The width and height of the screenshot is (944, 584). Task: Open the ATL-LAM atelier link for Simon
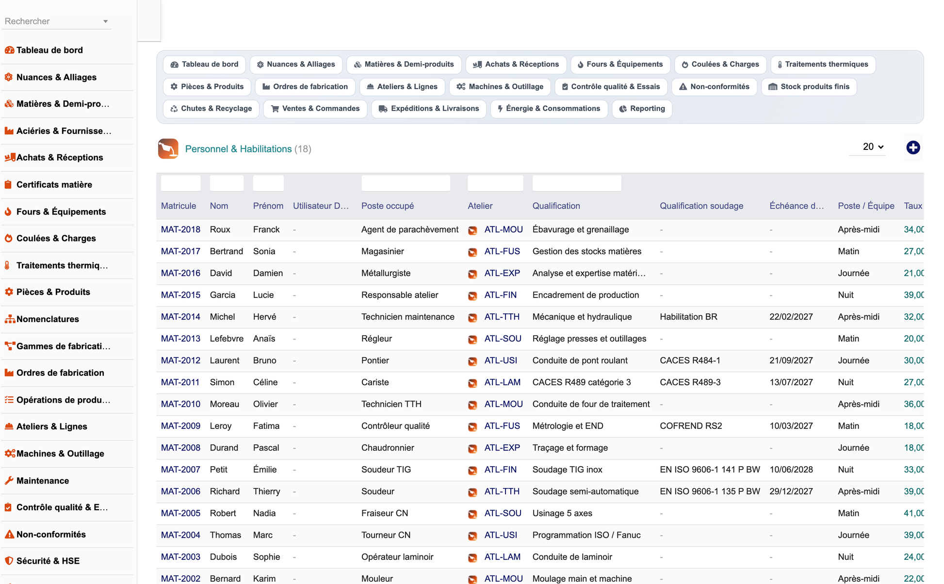(x=502, y=382)
